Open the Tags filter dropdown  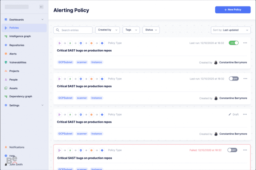click(131, 30)
